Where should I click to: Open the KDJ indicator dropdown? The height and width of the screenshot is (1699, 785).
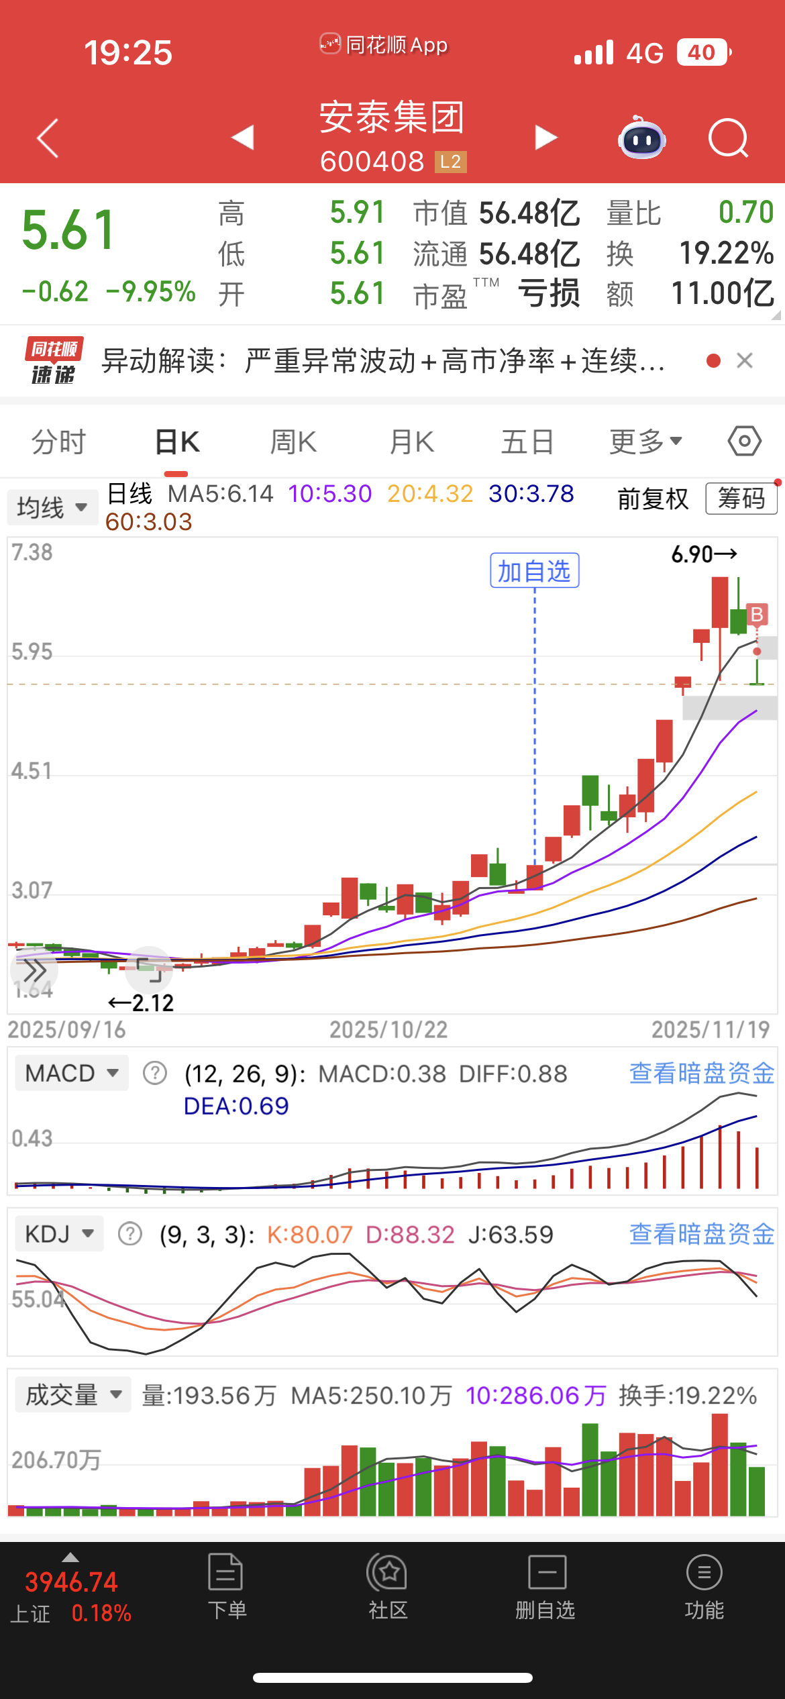tap(59, 1233)
